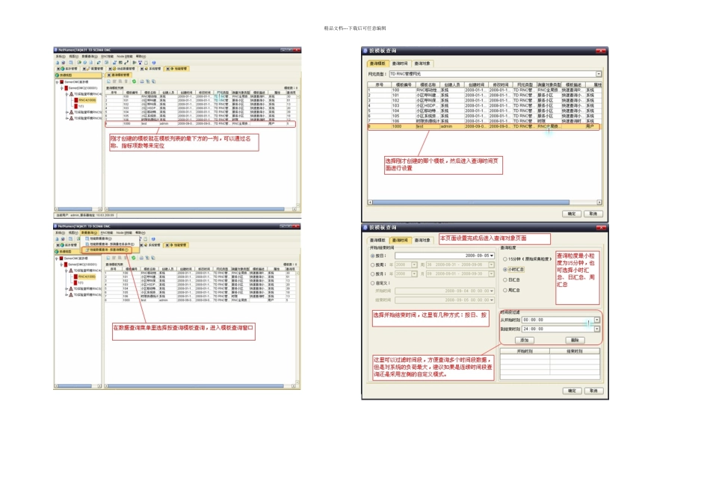Choose the 自定义 custom time radio
Screen dimensions: 710x502
(373, 283)
